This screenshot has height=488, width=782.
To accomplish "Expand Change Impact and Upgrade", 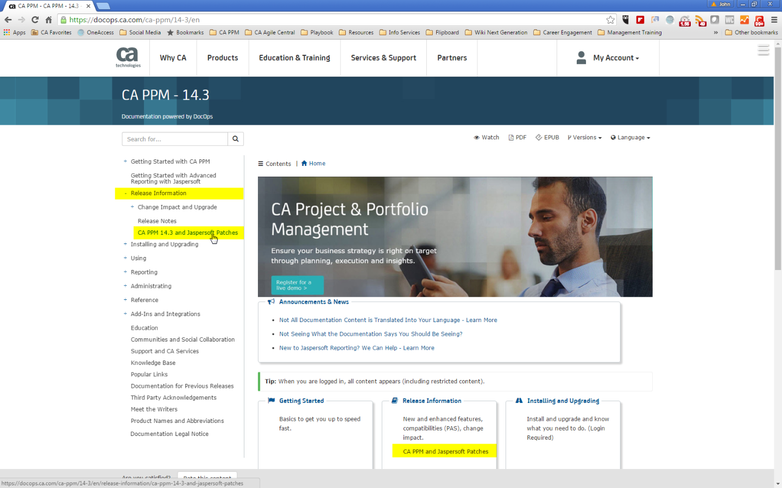I will (x=133, y=207).
